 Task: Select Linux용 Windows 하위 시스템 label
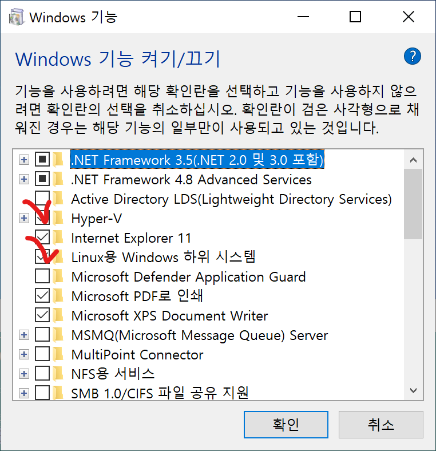click(163, 257)
